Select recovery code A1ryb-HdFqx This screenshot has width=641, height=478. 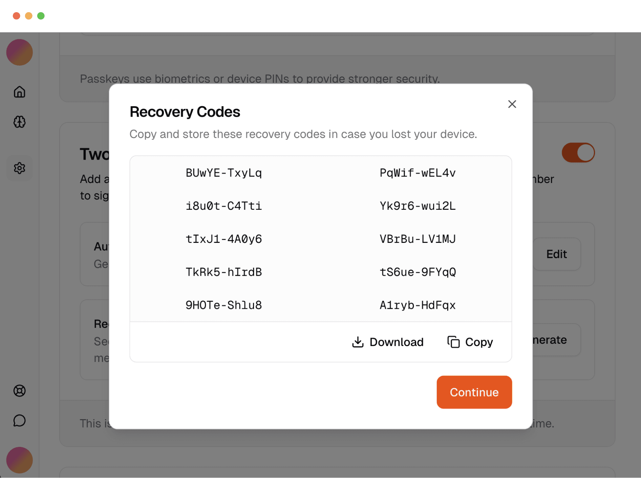tap(418, 305)
